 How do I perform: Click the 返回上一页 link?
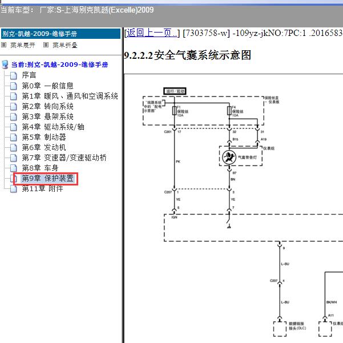[151, 33]
